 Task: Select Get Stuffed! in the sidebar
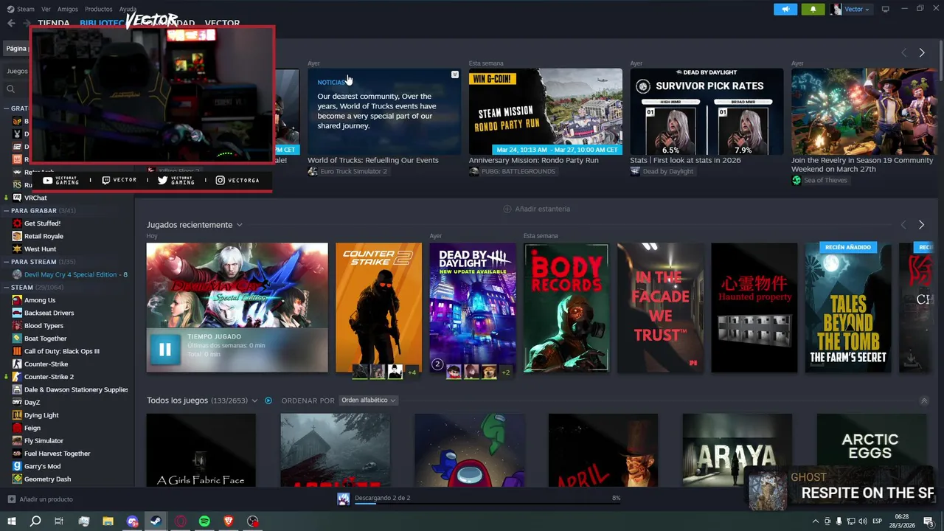42,223
